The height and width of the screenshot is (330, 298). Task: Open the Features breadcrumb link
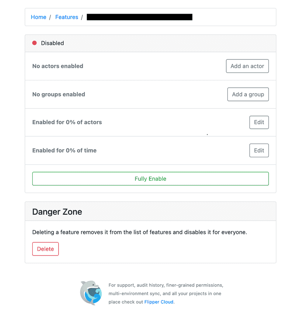[67, 17]
